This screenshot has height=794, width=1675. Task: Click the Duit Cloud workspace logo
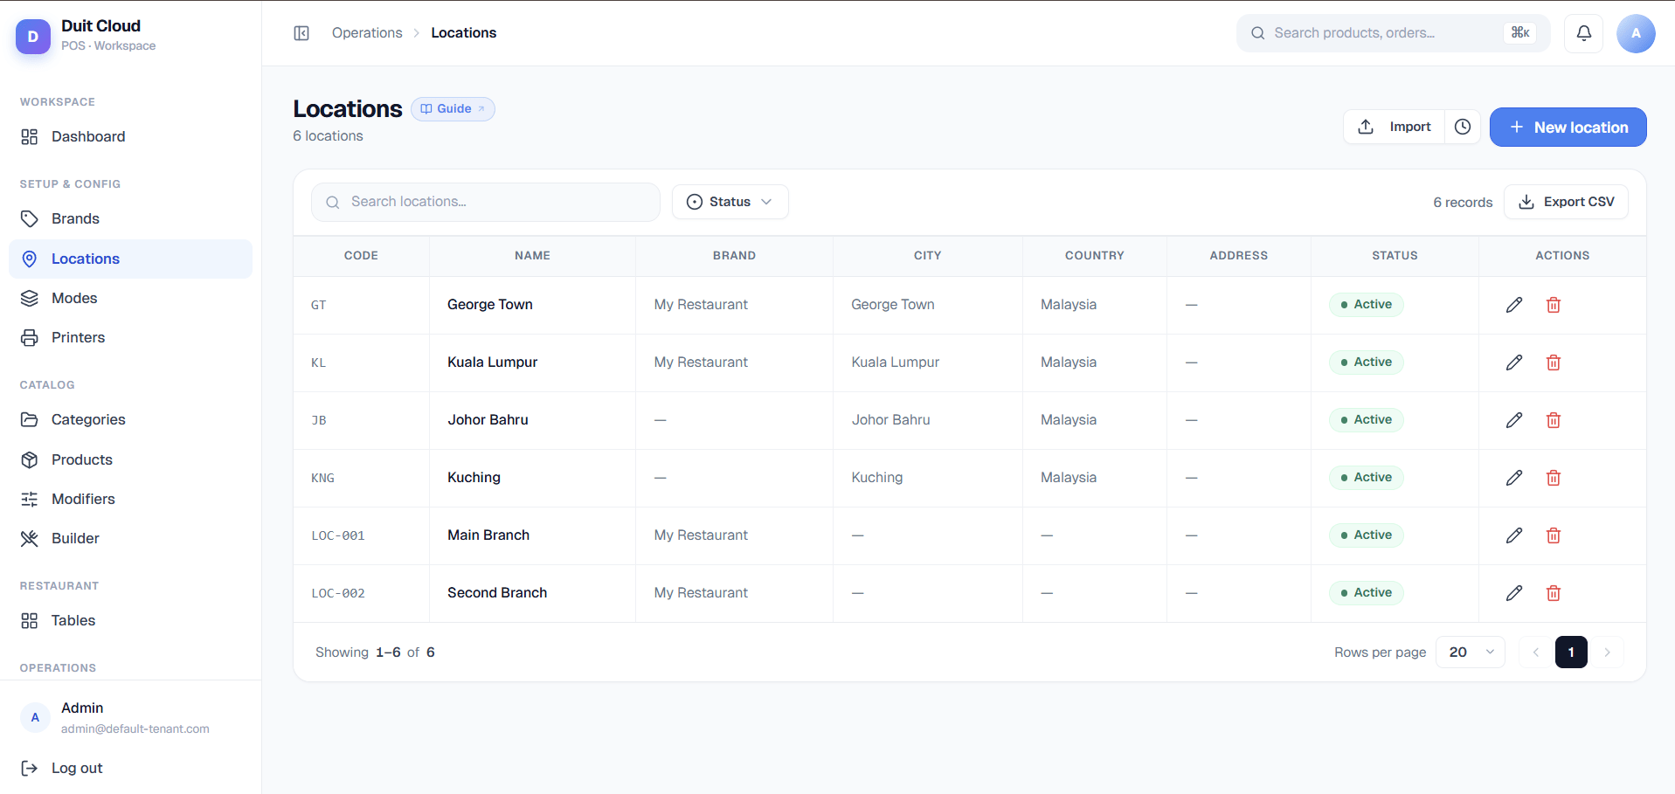pyautogui.click(x=33, y=36)
